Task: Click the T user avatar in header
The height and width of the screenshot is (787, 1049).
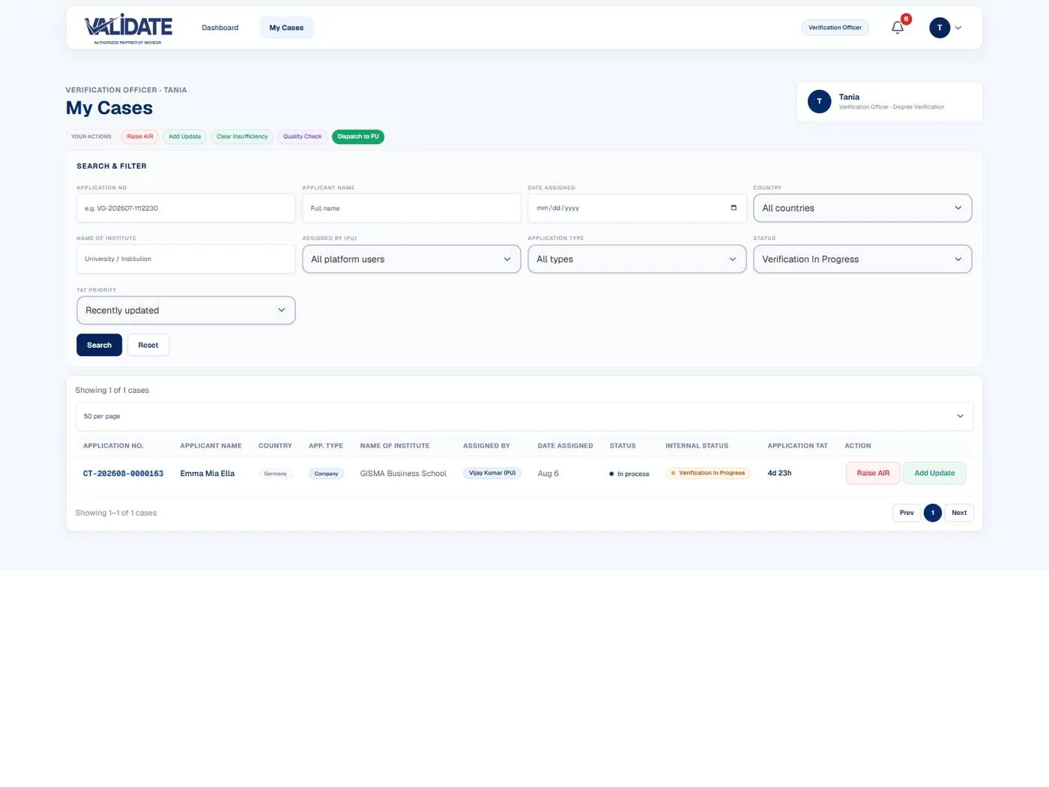Action: tap(940, 28)
